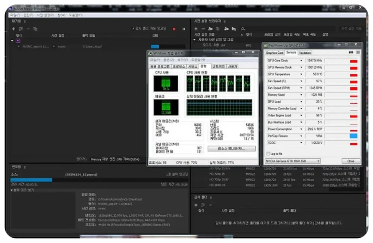Toggle watch folder auto-encode checkbox

click(133, 28)
